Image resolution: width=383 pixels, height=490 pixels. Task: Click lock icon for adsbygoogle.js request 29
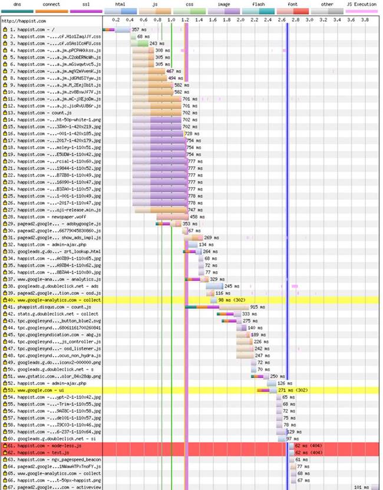click(5, 224)
